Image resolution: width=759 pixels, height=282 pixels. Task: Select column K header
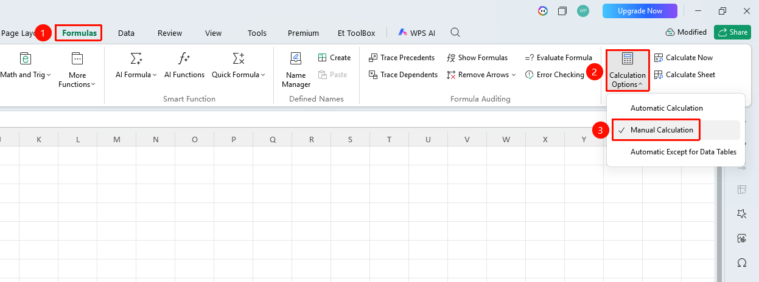[x=39, y=140]
